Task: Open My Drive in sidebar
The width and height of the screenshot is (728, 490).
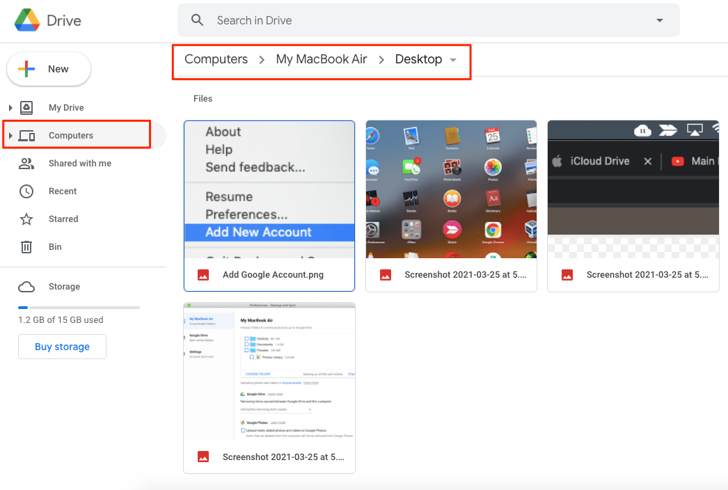Action: point(66,108)
